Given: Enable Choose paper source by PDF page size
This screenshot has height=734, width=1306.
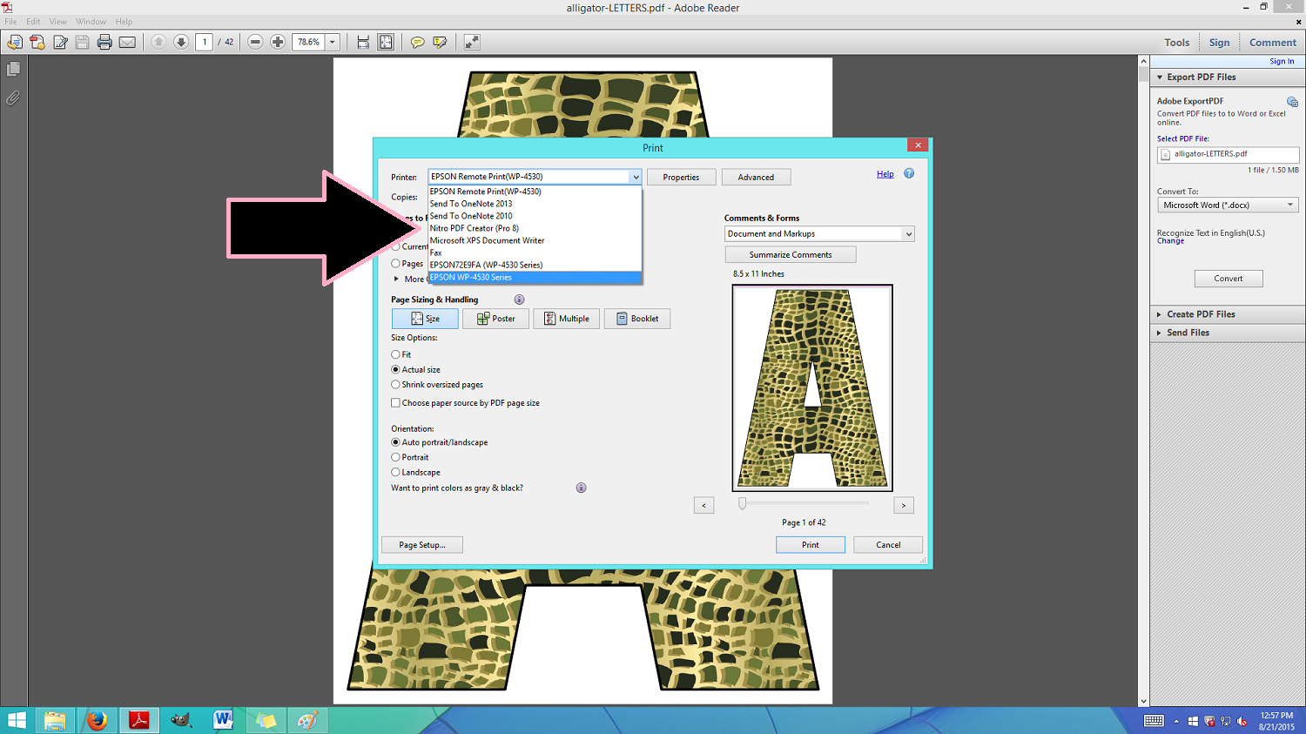Looking at the screenshot, I should click(395, 403).
